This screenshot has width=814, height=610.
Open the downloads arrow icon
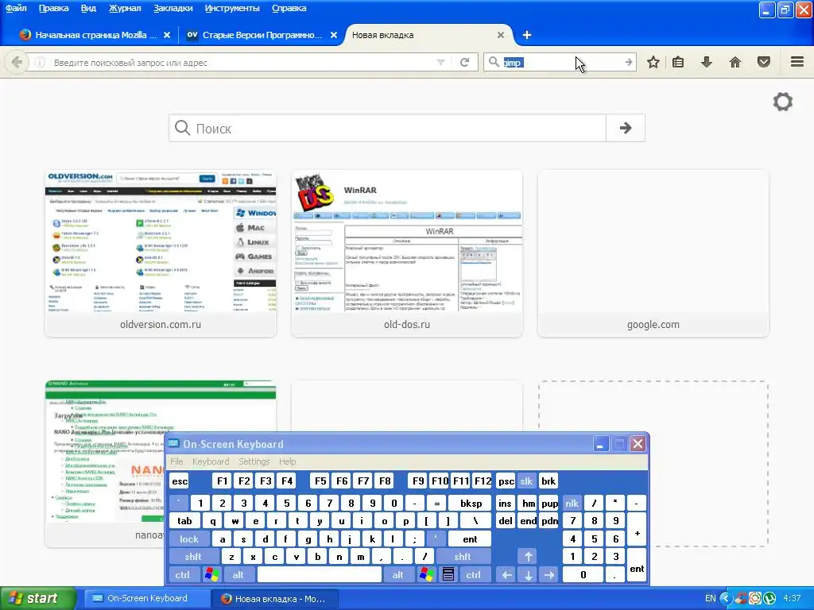pos(707,62)
